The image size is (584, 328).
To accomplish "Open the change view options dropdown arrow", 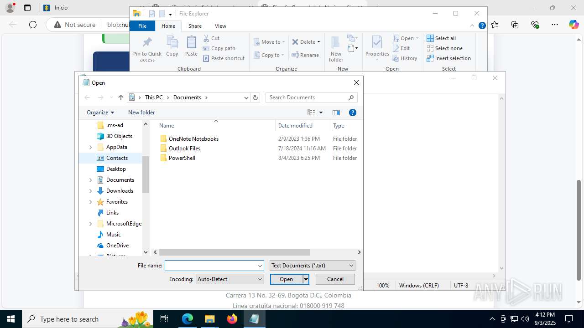I will 321,113.
